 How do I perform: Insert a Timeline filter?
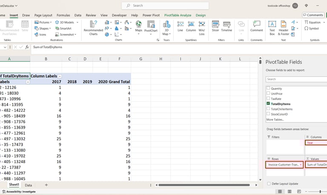(x=227, y=26)
